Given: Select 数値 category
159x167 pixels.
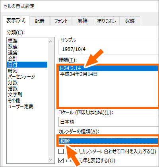Looking at the screenshot, I should tap(27, 47).
